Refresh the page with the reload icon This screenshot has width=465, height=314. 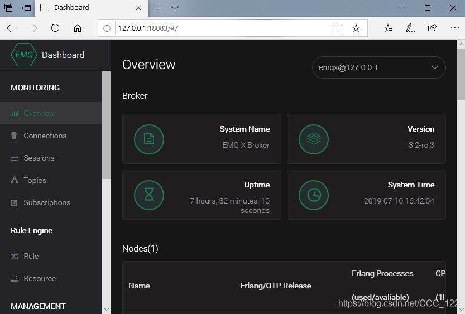click(x=55, y=28)
